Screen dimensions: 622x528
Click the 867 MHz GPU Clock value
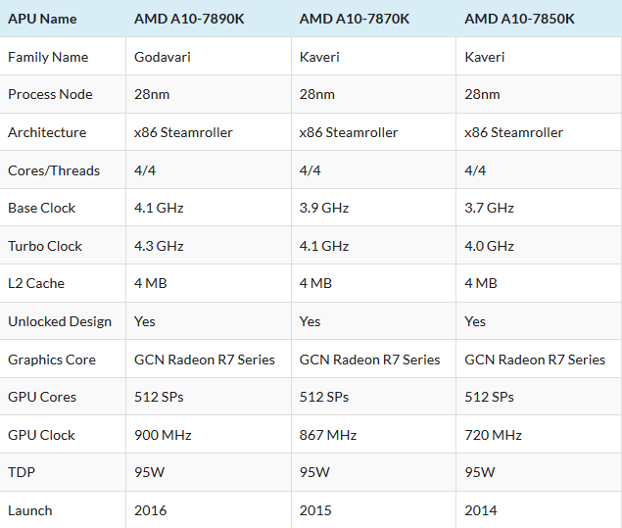point(327,435)
